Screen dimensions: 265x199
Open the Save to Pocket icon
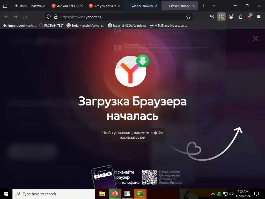point(212,17)
